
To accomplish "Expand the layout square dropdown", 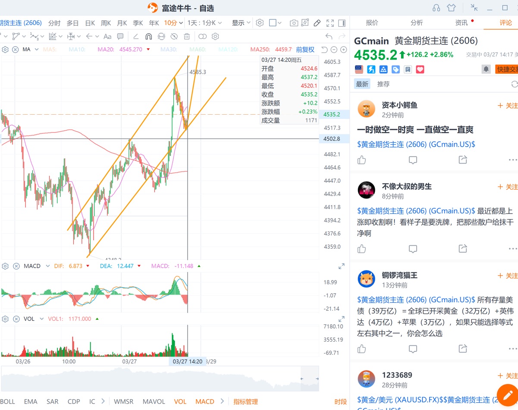I will [279, 23].
